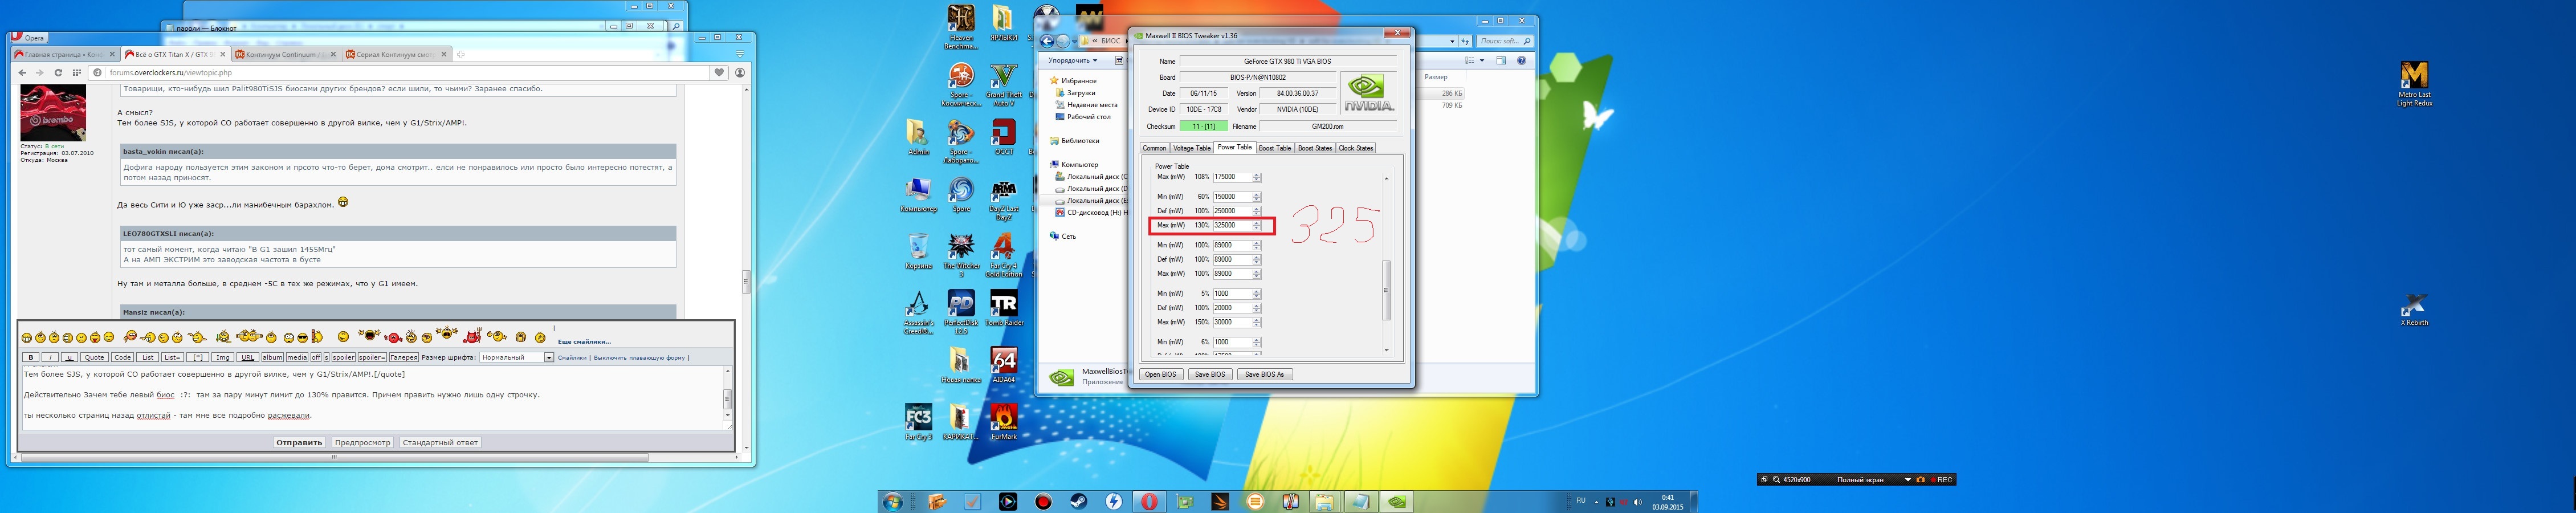Click the Save BIOS button
The height and width of the screenshot is (513, 2576).
tap(1210, 374)
